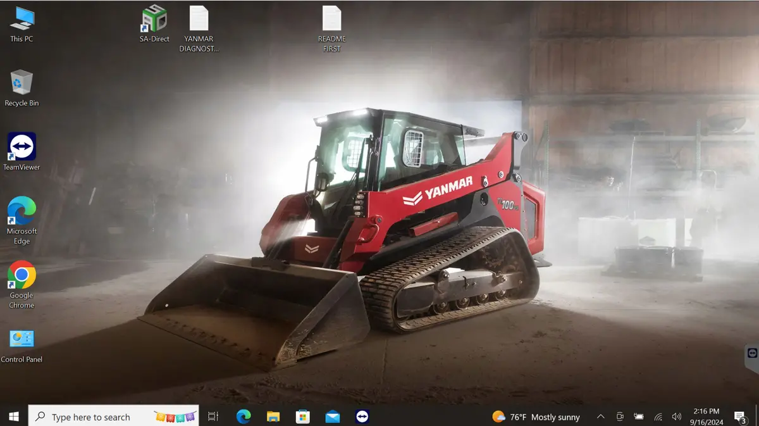Select the README FIRST file icon
The image size is (759, 426).
point(331,29)
